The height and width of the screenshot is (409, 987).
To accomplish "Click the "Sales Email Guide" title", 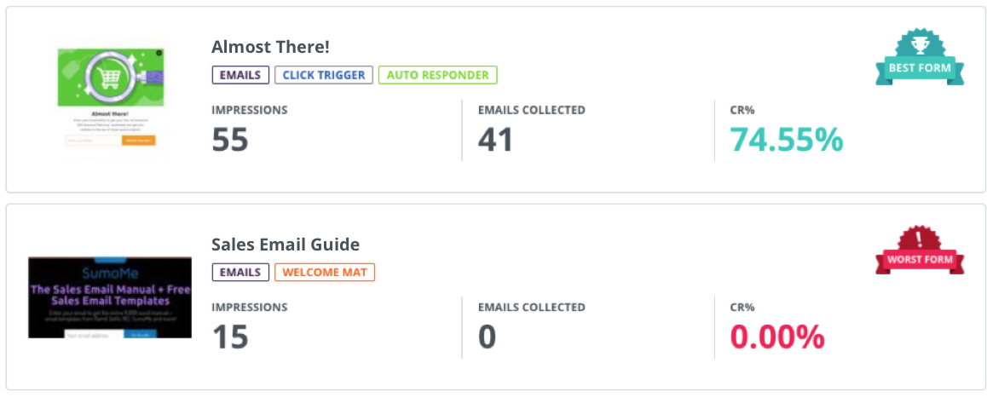I will (x=286, y=245).
